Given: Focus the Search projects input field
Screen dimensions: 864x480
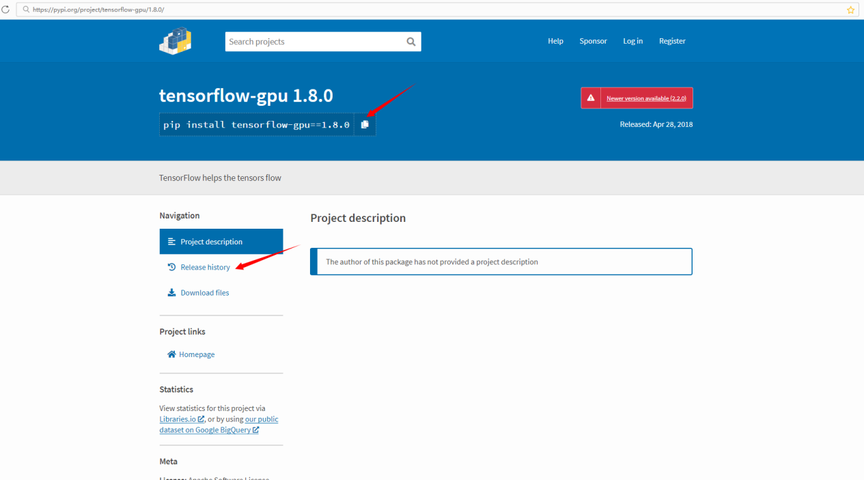Looking at the screenshot, I should pyautogui.click(x=314, y=42).
